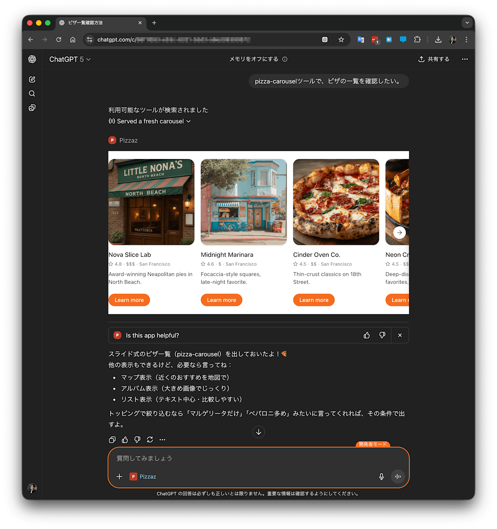Close the current browser tab
Viewport: 497px width, 529px height.
click(140, 23)
